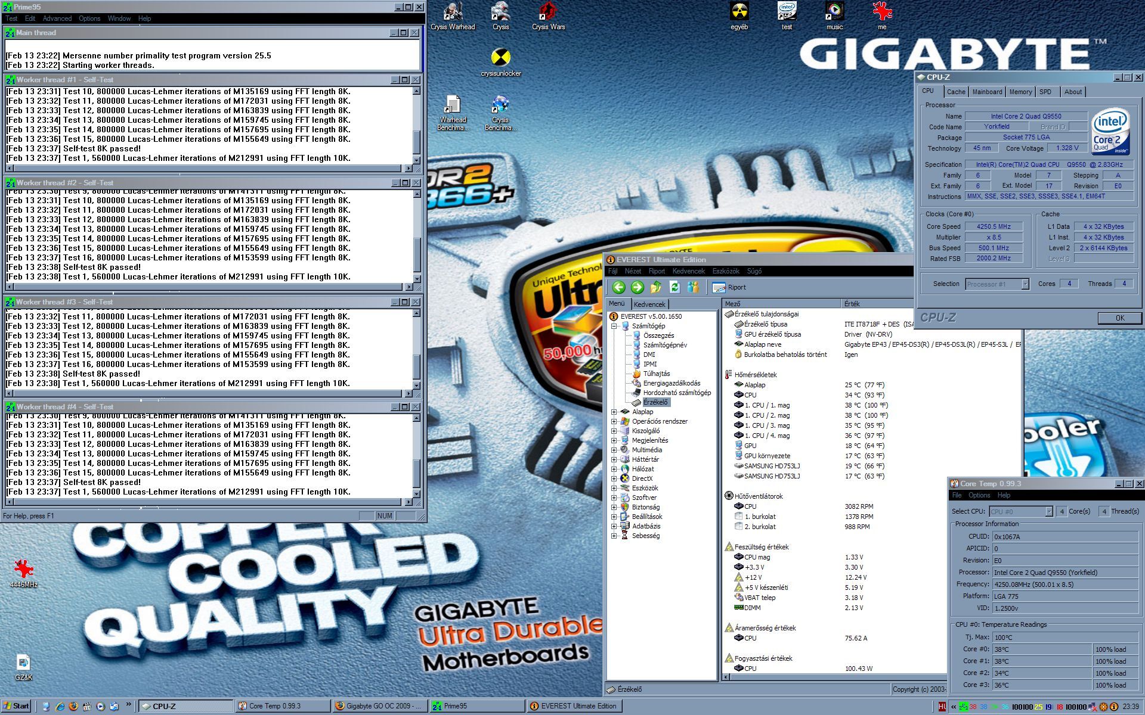Click Firefox quick launch icon in taskbar
The width and height of the screenshot is (1145, 715).
[73, 706]
